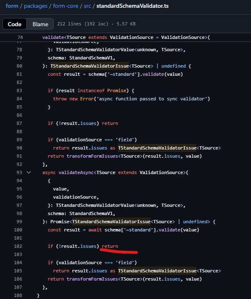Click 'StandardSchemaV1' type on line 98
Viewport: 251px width, 299px height.
91,213
